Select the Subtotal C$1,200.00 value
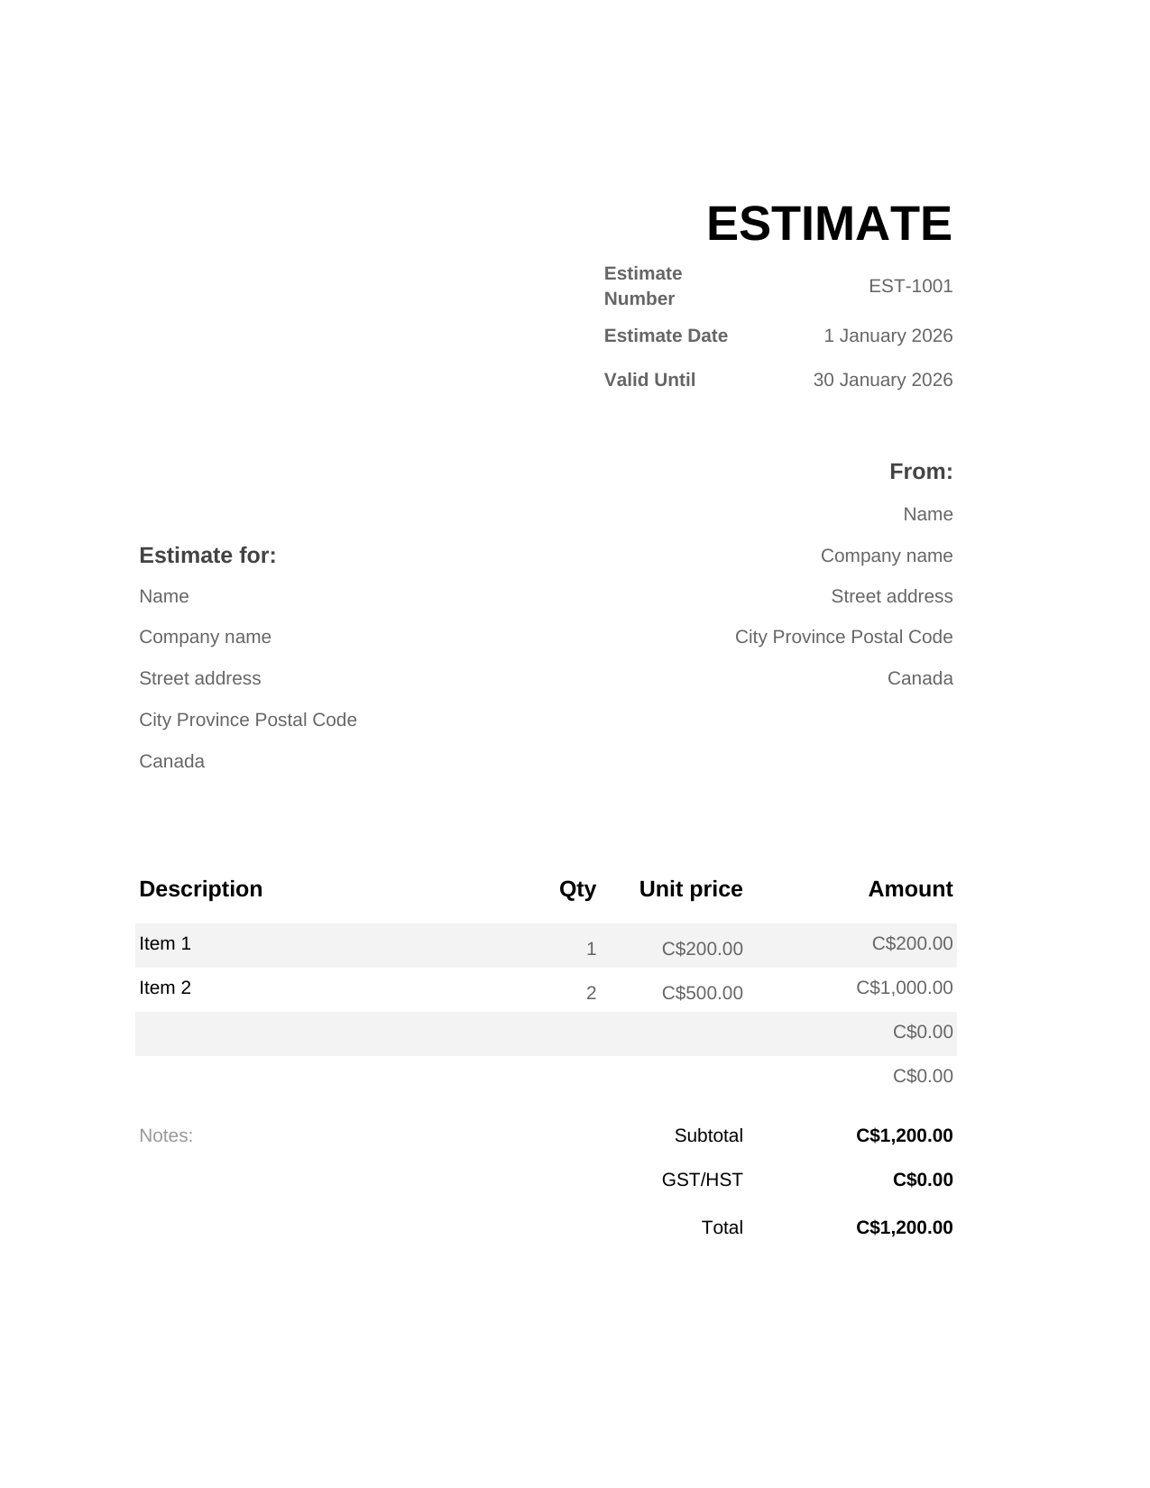The height and width of the screenshot is (1488, 1150). click(904, 1135)
